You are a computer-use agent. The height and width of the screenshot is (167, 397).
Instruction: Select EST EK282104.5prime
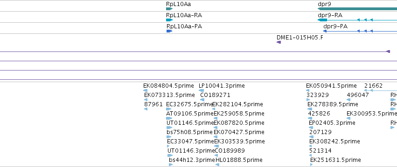pyautogui.click(x=237, y=104)
